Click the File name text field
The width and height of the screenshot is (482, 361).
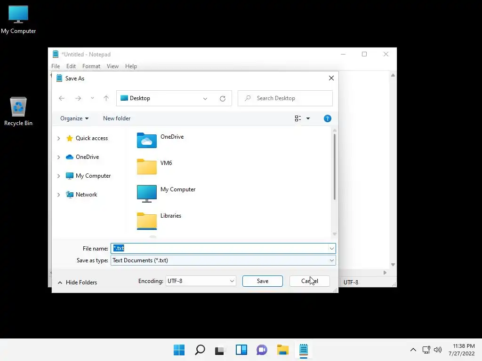[219, 248]
